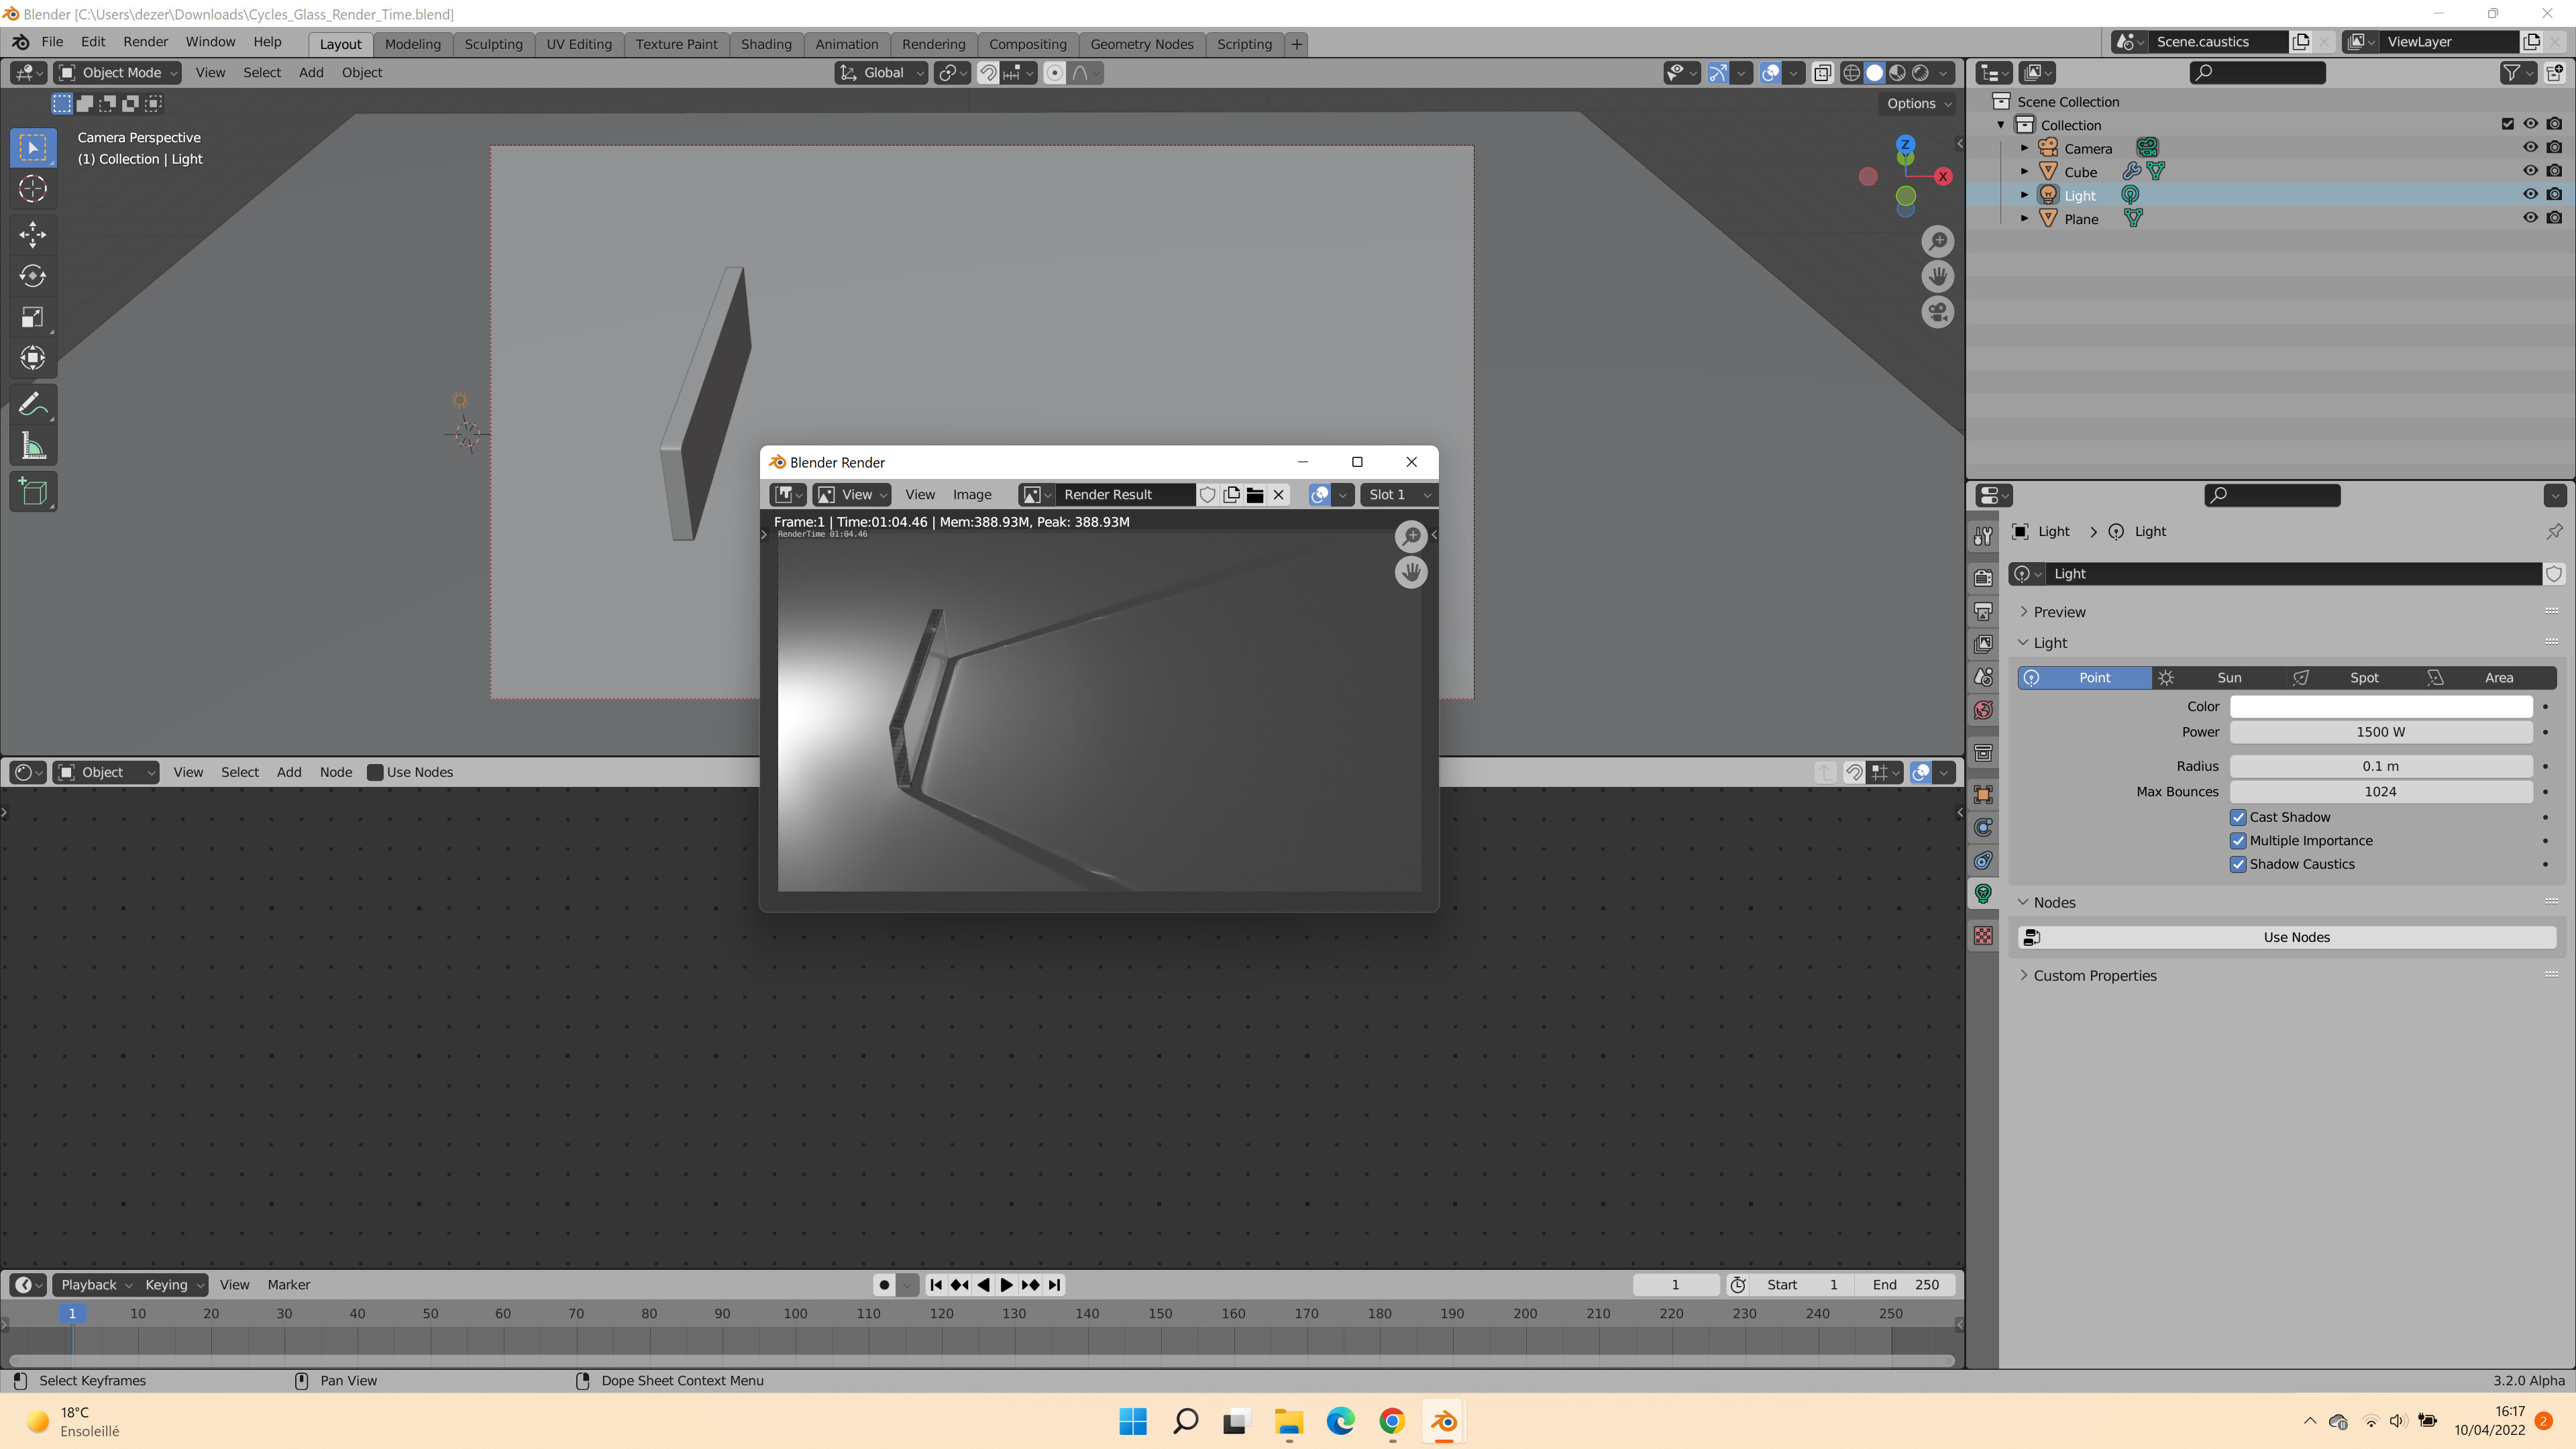This screenshot has height=1449, width=2576.
Task: Select the Annotate tool
Action: point(33,405)
